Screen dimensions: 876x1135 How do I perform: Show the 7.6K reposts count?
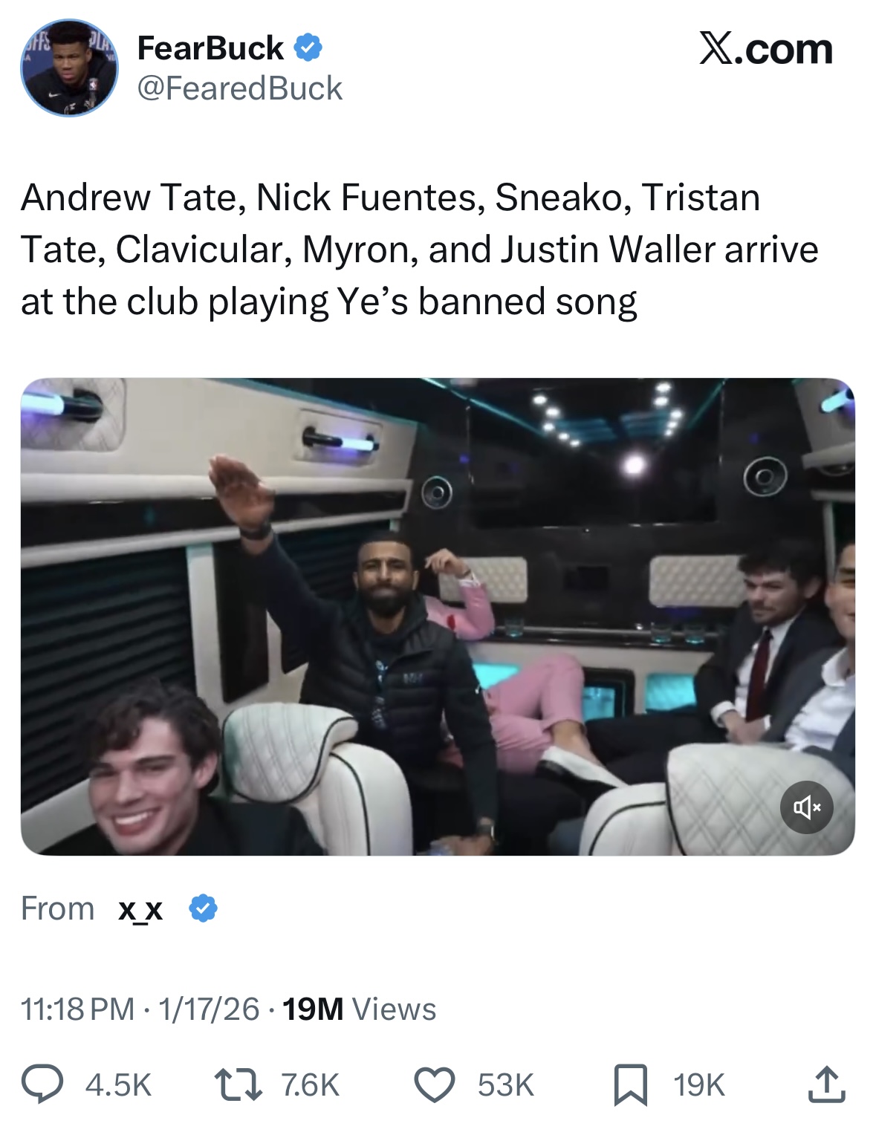(x=311, y=1085)
